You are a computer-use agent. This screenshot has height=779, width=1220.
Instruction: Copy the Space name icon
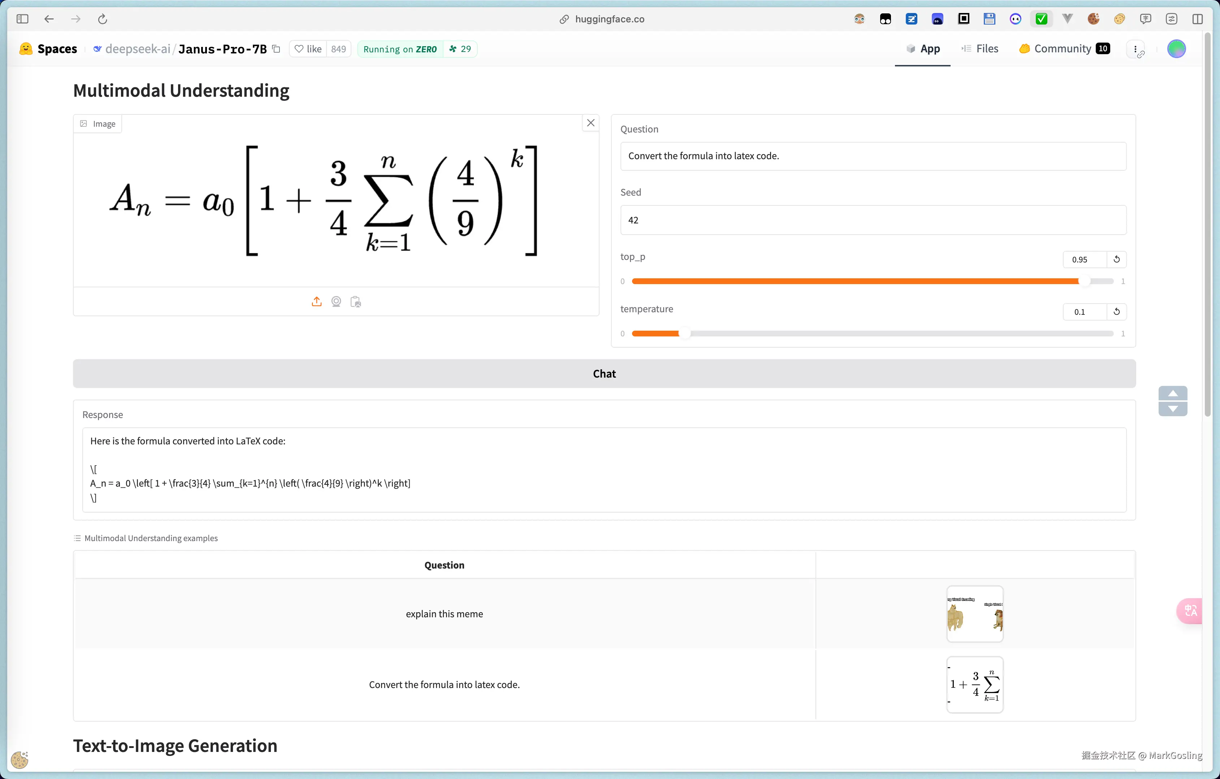276,49
